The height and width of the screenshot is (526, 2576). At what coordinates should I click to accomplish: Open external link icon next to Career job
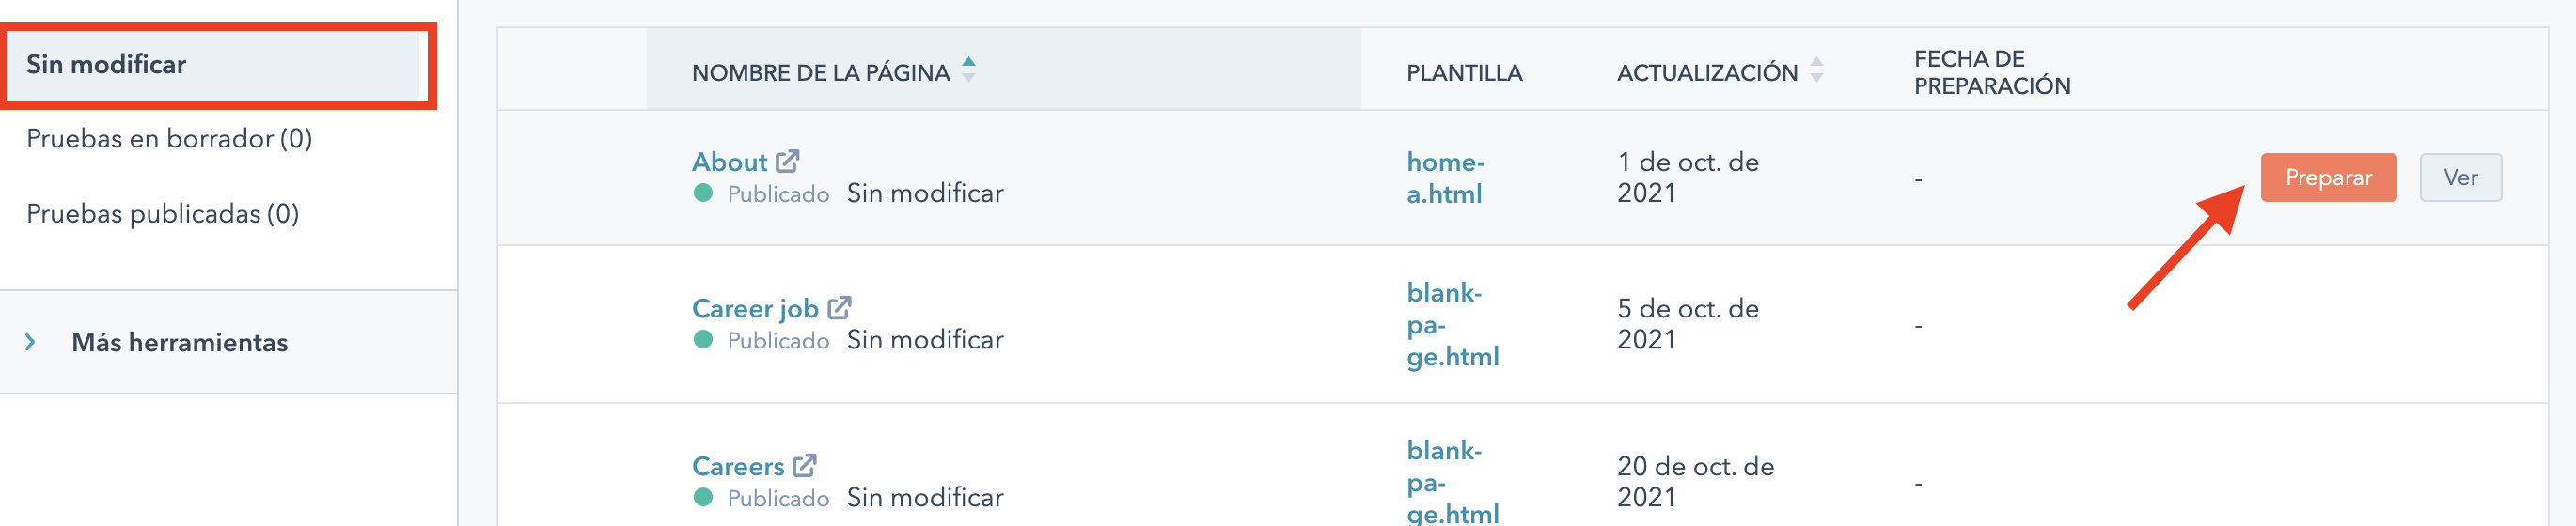840,307
